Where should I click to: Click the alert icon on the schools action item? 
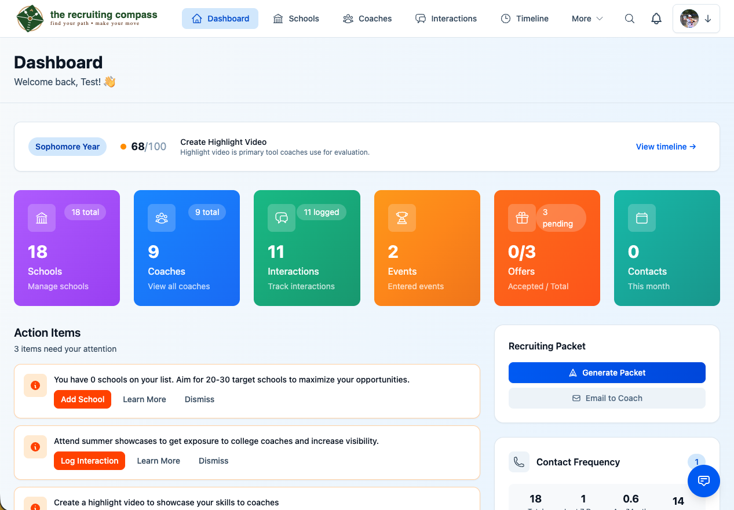tap(35, 385)
